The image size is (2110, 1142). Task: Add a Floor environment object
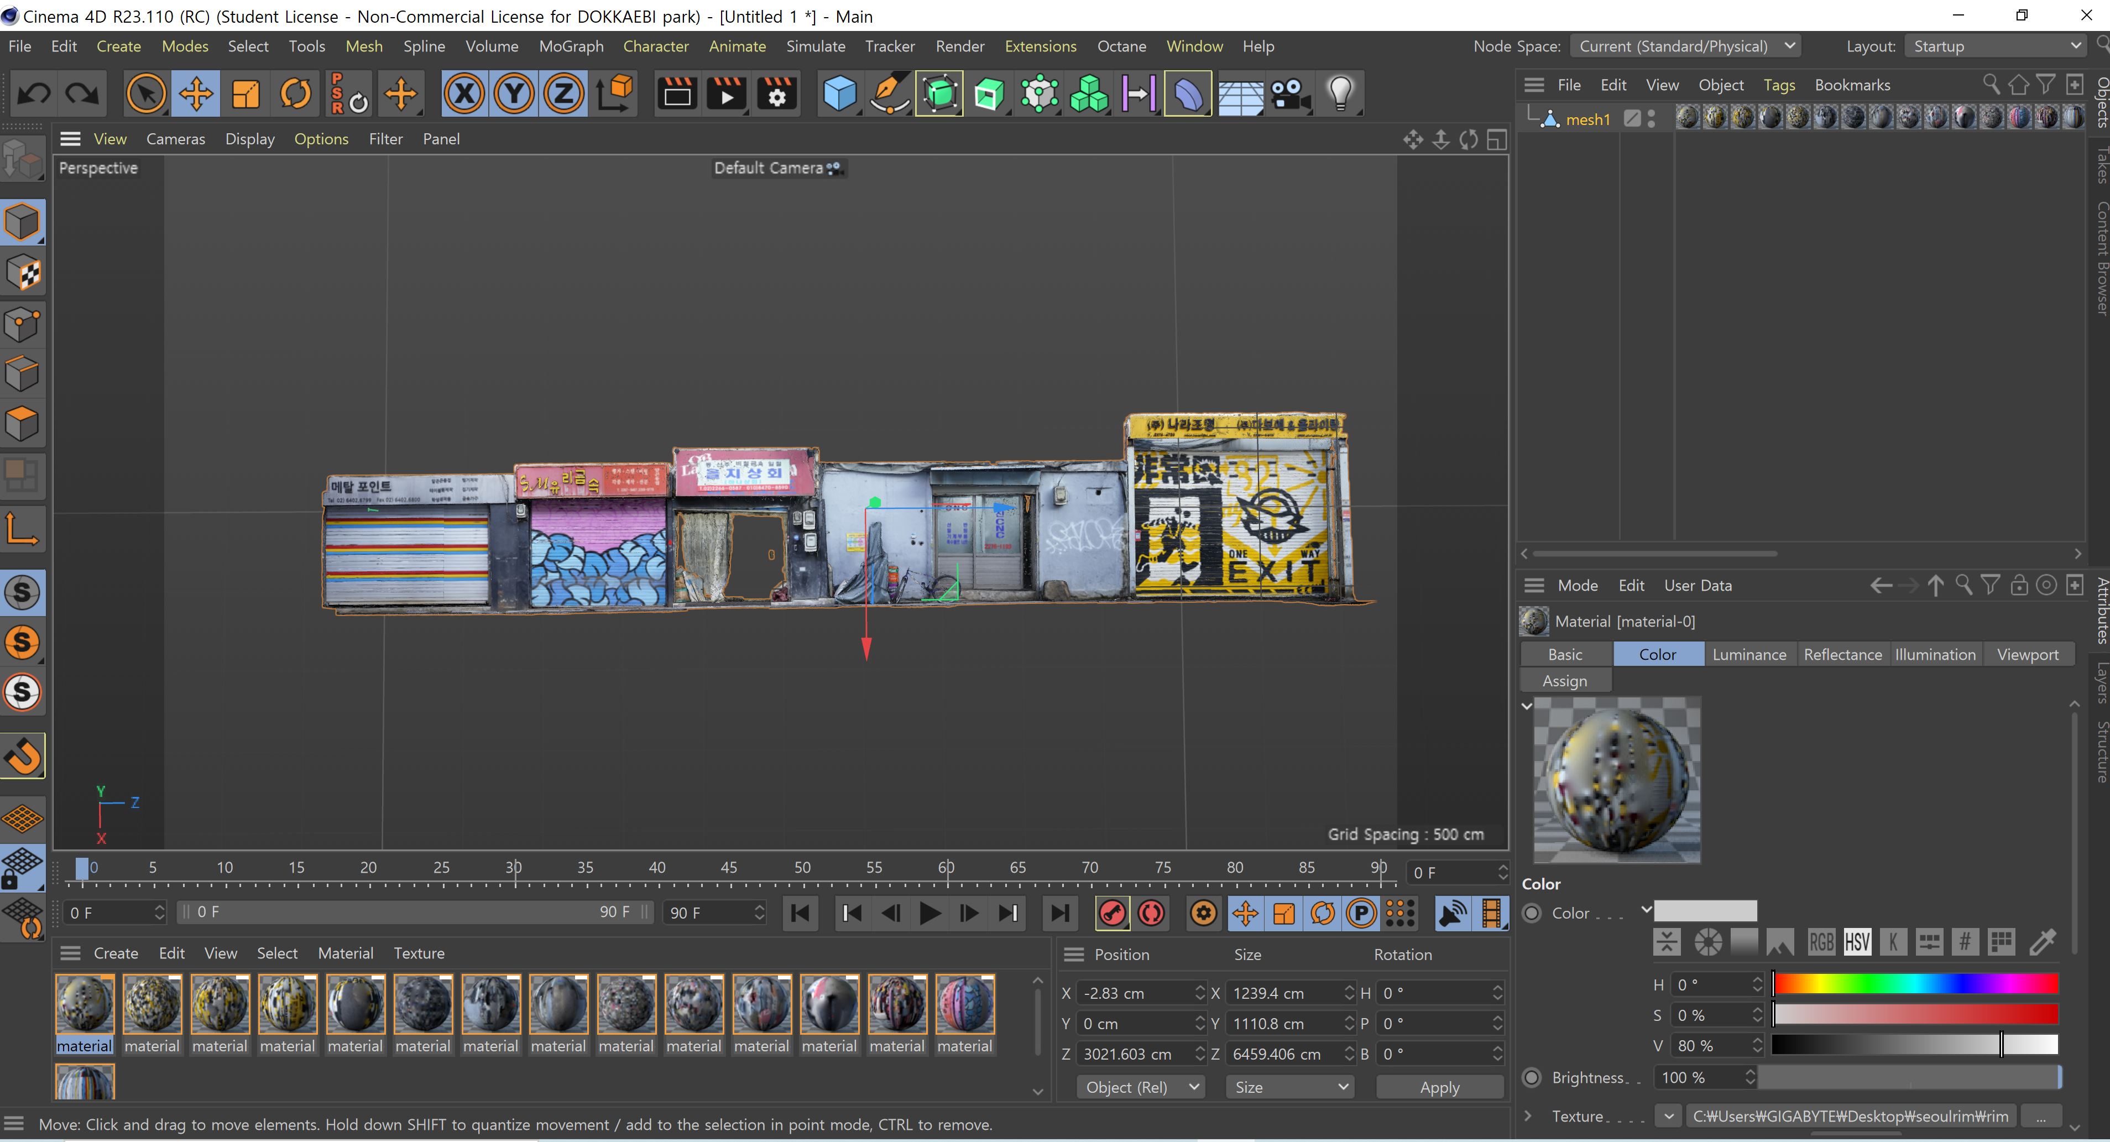tap(1240, 93)
